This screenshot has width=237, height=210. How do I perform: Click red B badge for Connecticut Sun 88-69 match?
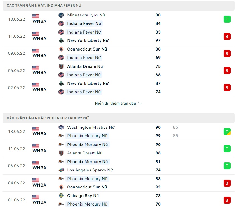227,53
